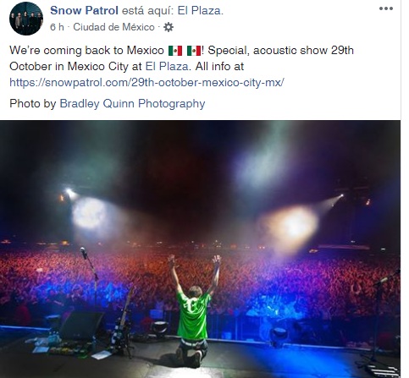Screen dimensions: 409x378
Task: Open El Plaza check-in link in post header
Action: point(200,11)
